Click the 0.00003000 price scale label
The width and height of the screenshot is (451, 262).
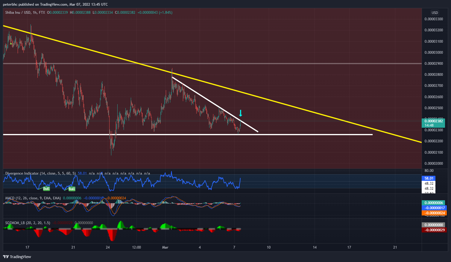[434, 53]
